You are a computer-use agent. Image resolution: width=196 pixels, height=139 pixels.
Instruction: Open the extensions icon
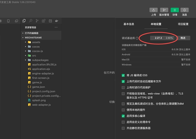click(44, 21)
